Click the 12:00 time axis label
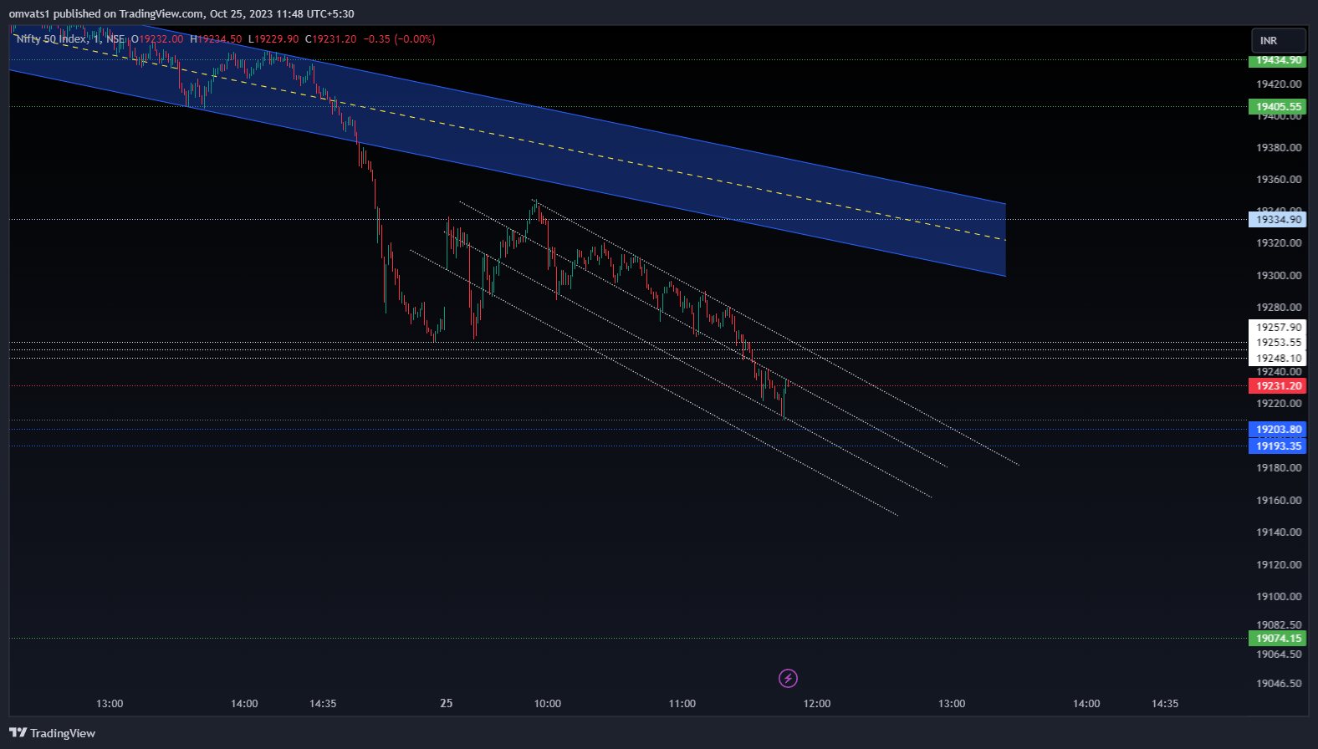This screenshot has height=749, width=1318. [817, 704]
